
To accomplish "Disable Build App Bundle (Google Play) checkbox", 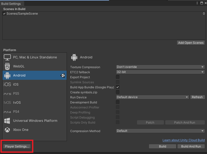I will [118, 87].
